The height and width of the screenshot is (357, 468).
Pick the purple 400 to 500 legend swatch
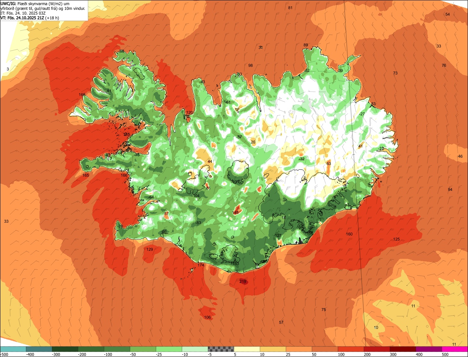click(429, 349)
